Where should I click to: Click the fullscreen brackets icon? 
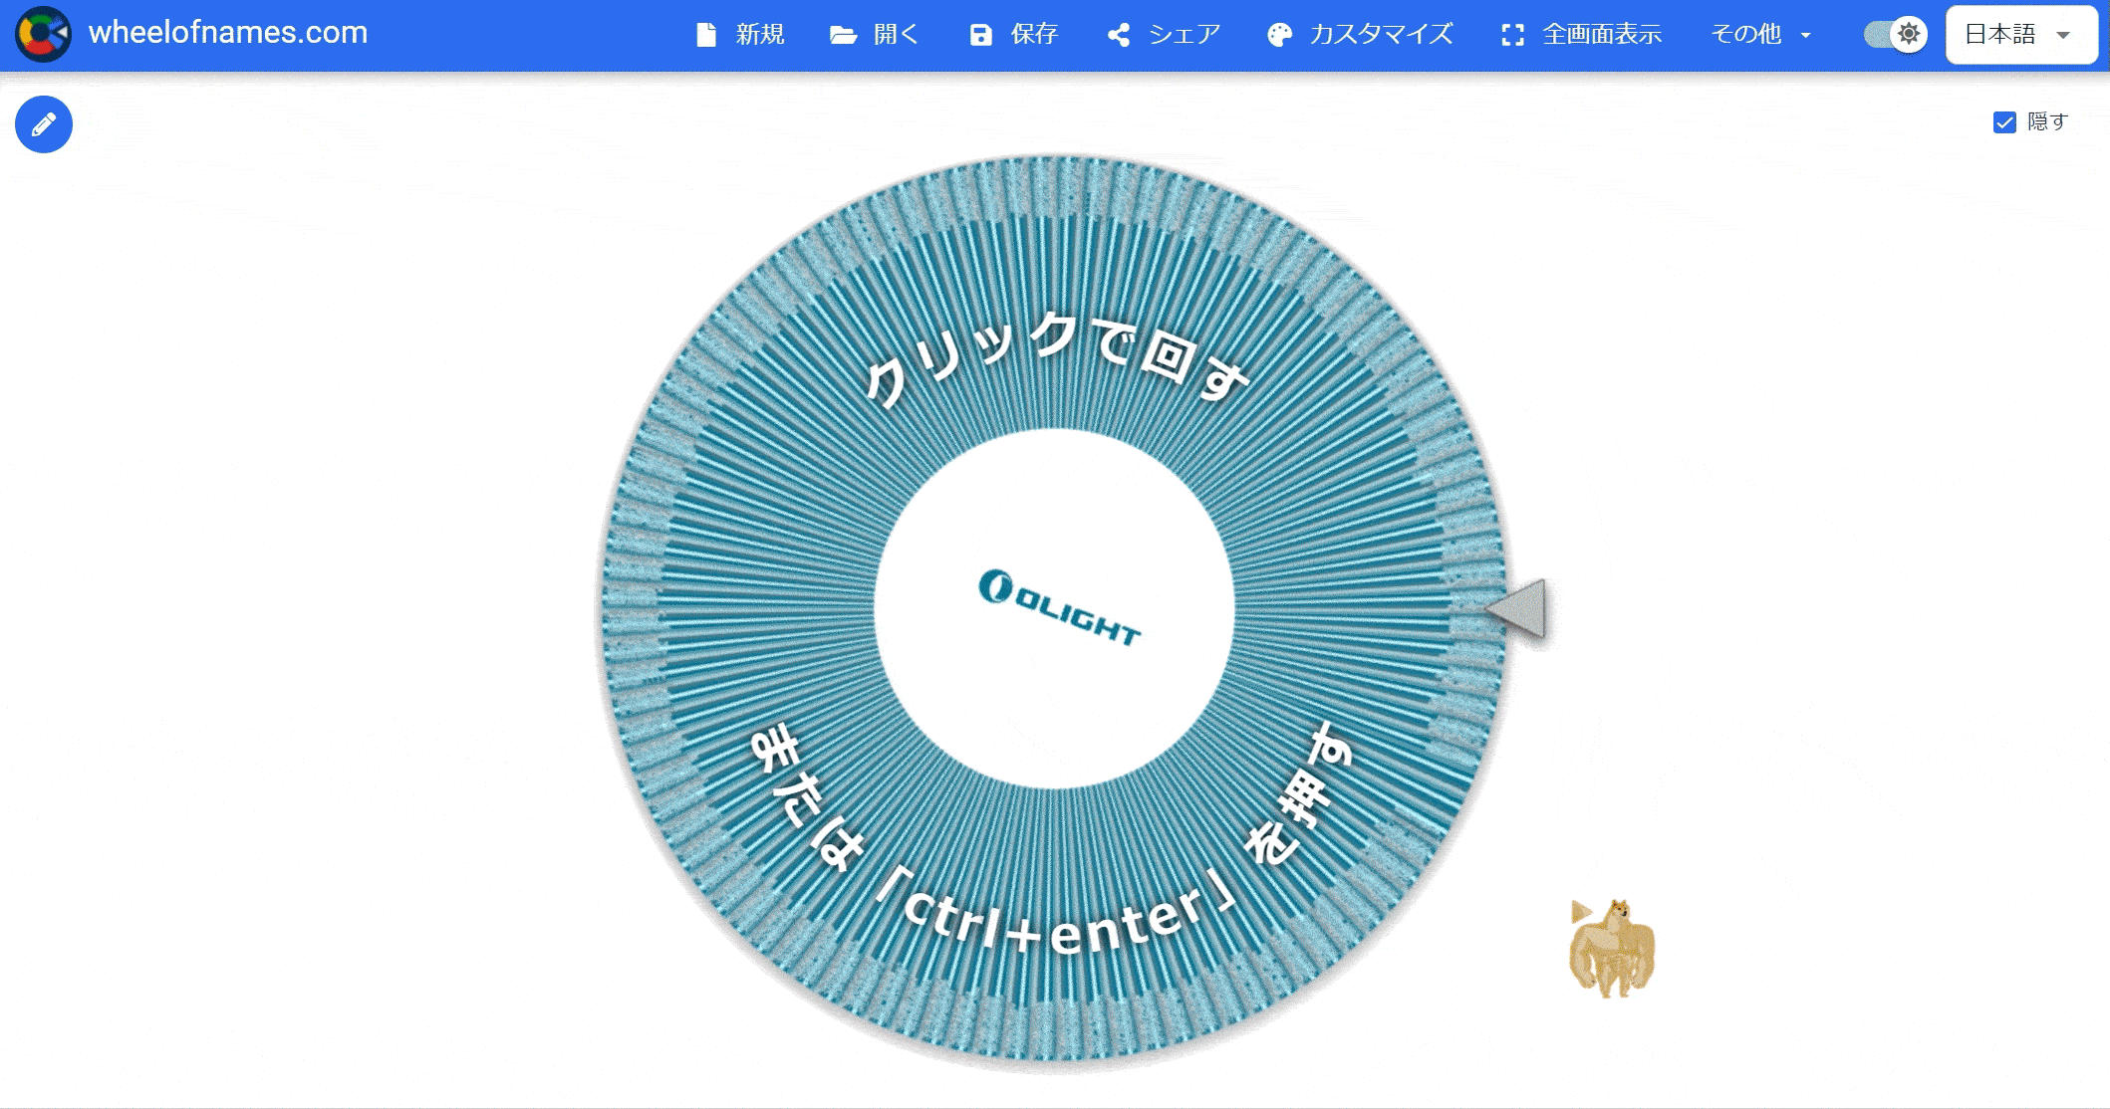[x=1512, y=35]
